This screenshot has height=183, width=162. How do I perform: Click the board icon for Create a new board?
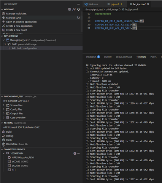click(x=3, y=30)
